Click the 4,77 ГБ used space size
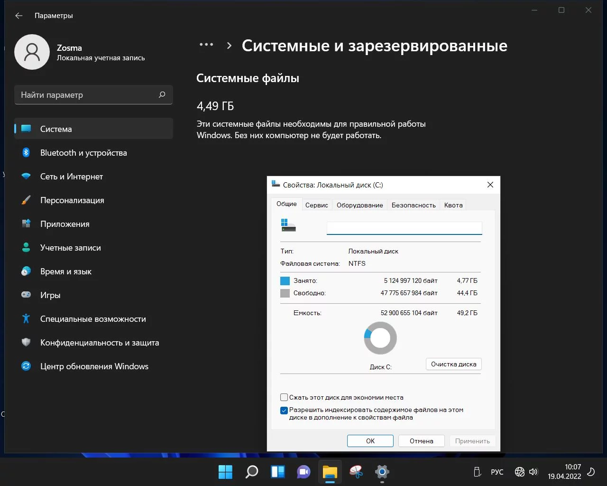 467,280
